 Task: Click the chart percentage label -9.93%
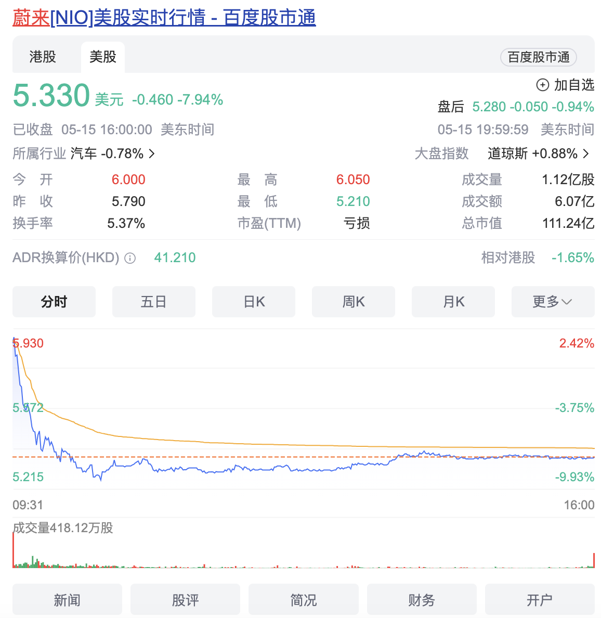574,477
